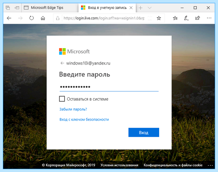Screen dimensions: 218x172
Task: Open the Забыли пароль? link
Action: point(73,109)
